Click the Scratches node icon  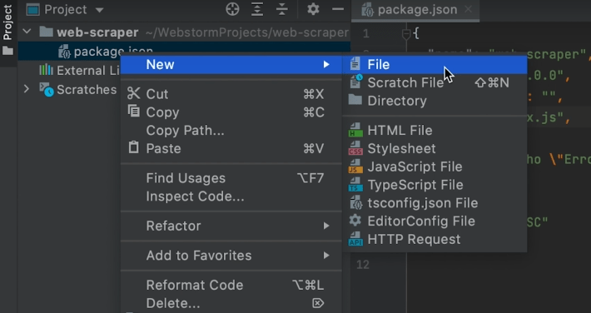tap(47, 89)
